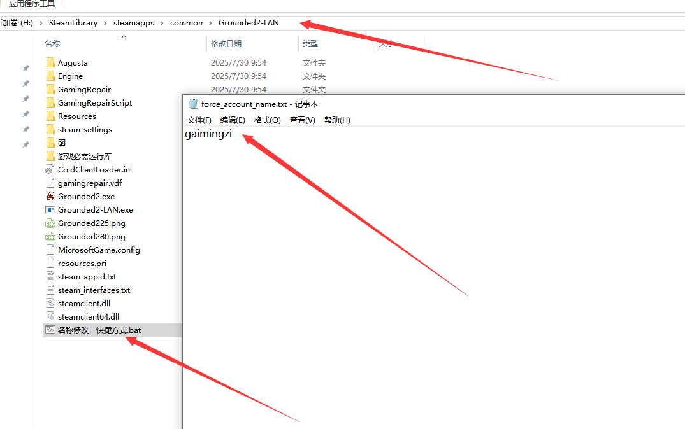This screenshot has width=685, height=429.
Task: Click the steamclient64.dll file icon
Action: coord(50,316)
